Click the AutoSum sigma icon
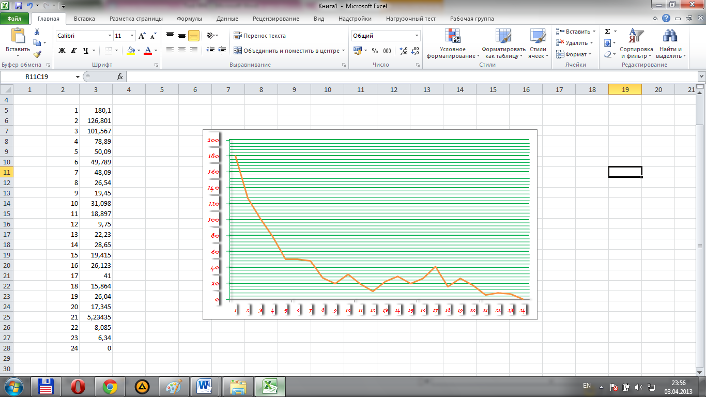The height and width of the screenshot is (397, 706). [x=608, y=32]
